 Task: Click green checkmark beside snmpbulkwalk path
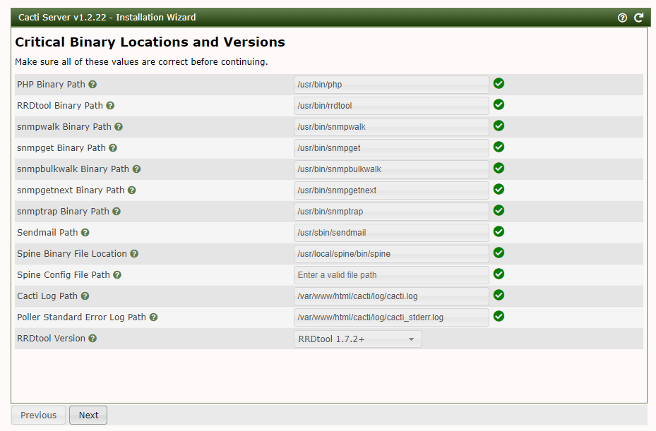499,168
